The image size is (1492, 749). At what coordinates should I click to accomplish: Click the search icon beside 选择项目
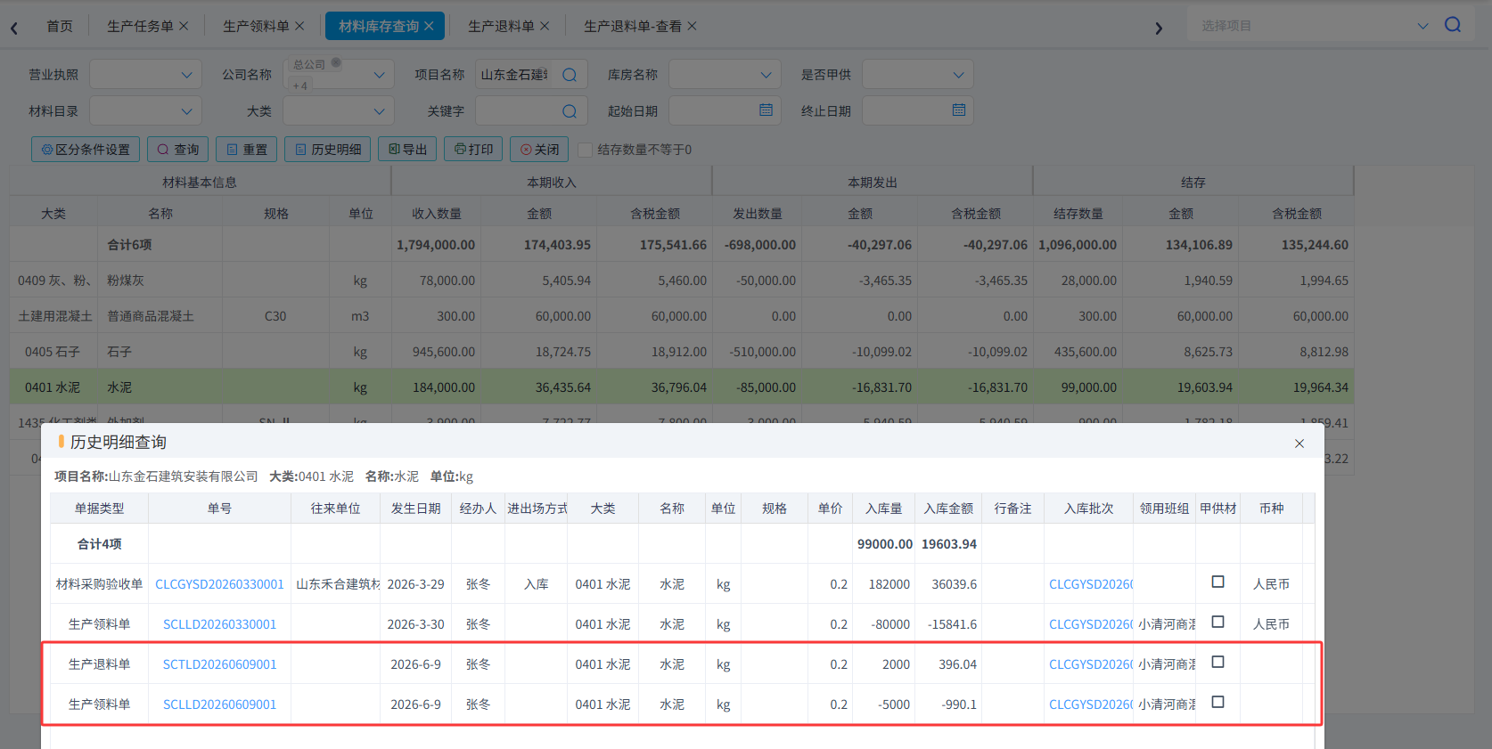(1453, 25)
